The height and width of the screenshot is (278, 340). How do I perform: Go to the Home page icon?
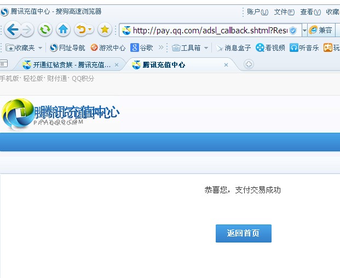(x=63, y=29)
